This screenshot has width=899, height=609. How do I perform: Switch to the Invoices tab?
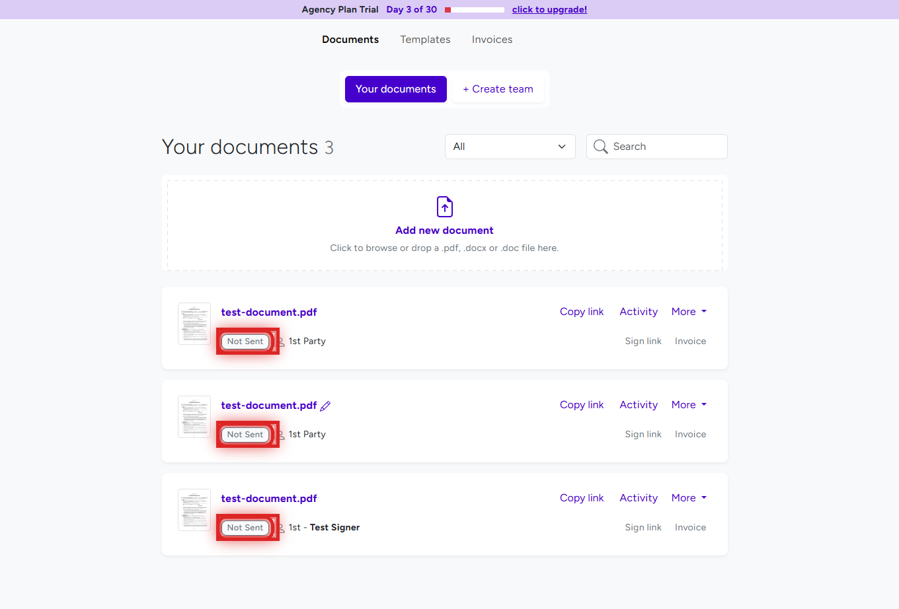click(492, 40)
